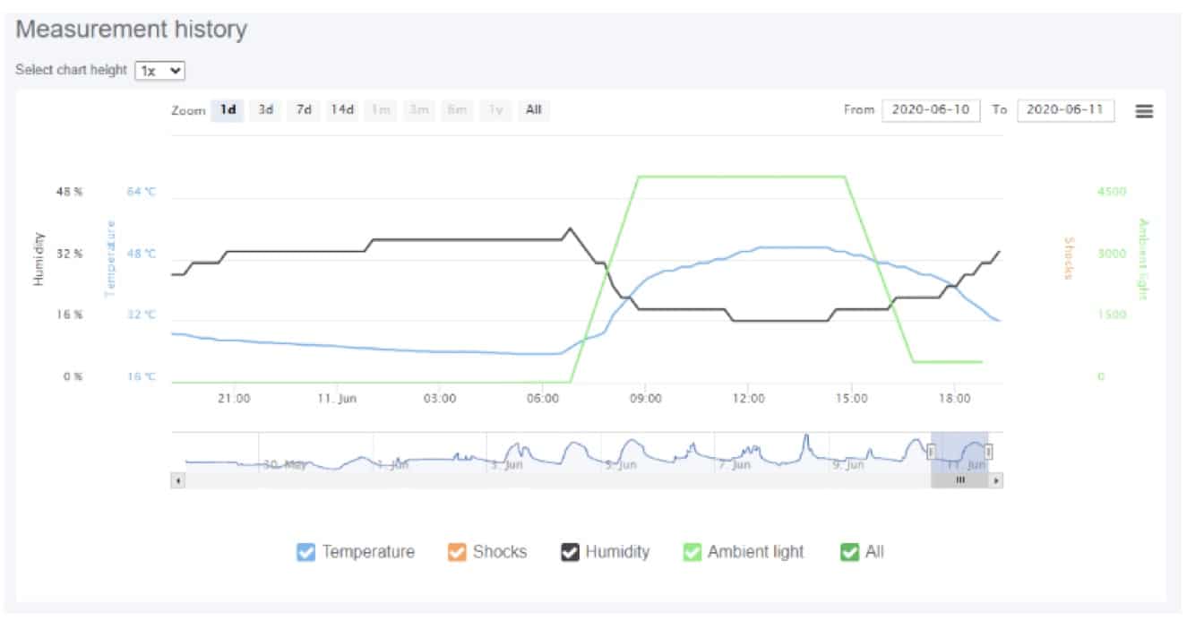Toggle the All series checkbox
Image resolution: width=1187 pixels, height=621 pixels.
[849, 552]
